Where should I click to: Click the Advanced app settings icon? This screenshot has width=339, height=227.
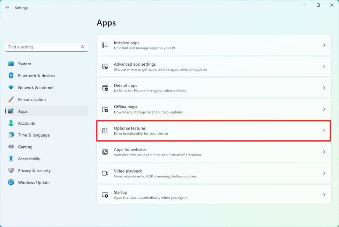click(105, 66)
